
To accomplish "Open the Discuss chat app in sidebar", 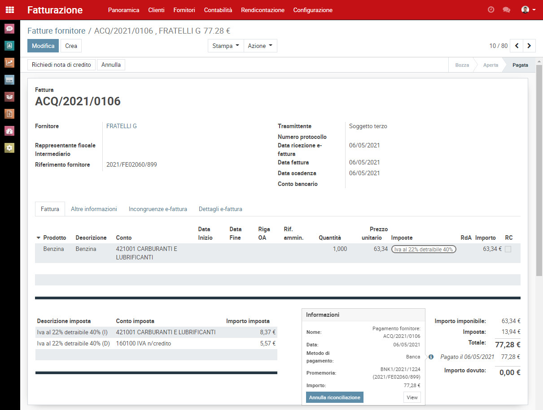I will coord(9,29).
